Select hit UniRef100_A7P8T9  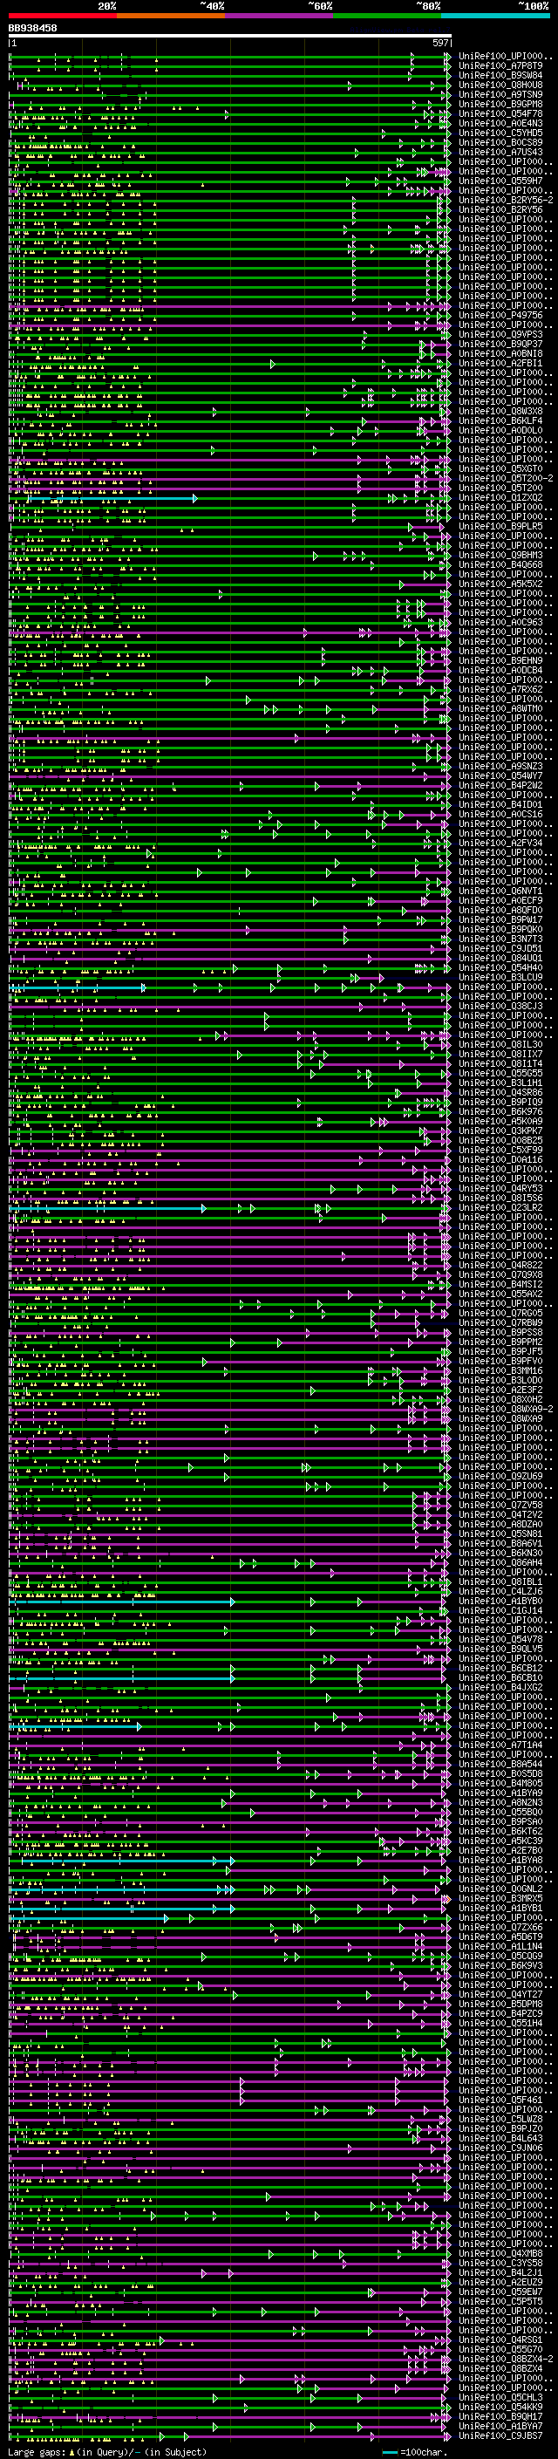point(500,66)
